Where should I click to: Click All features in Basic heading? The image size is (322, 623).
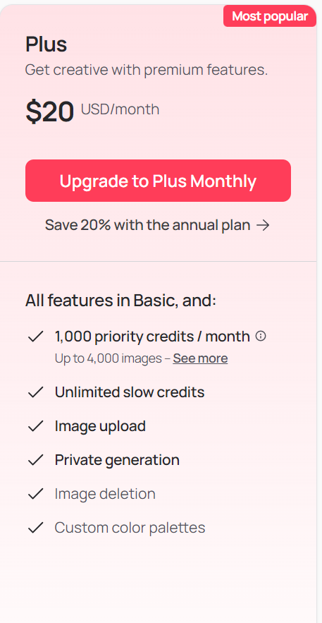tap(120, 301)
